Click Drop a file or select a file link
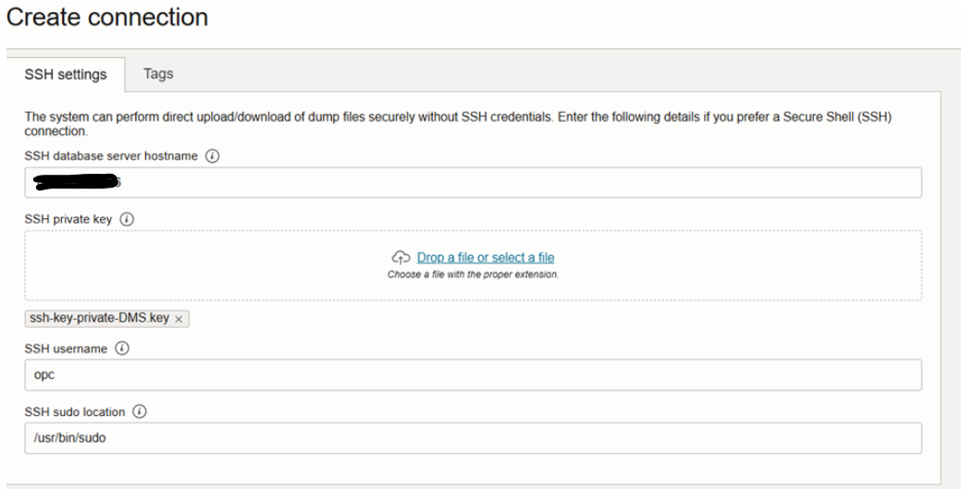 point(486,257)
